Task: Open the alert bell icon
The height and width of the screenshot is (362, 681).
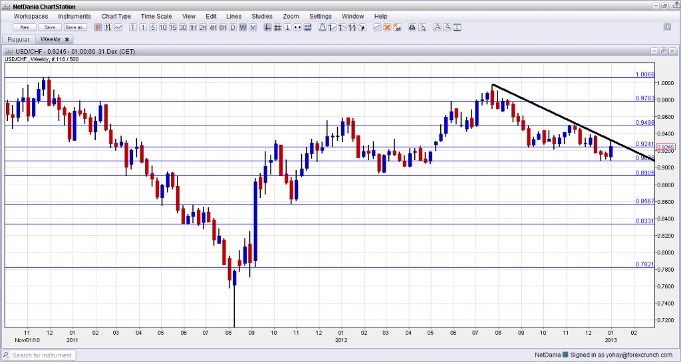Action: [323, 27]
